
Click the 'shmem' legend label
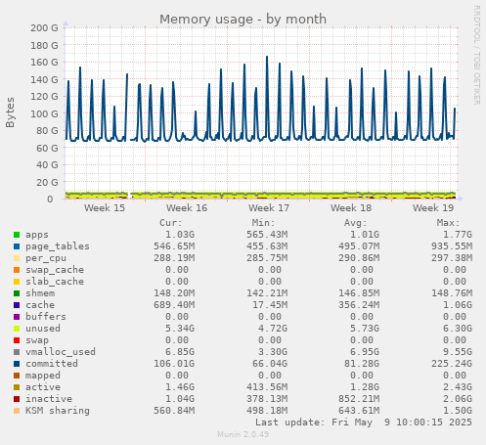40,293
